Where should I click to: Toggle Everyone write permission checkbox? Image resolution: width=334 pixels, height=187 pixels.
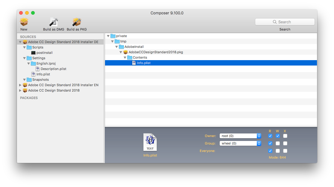coord(277,151)
